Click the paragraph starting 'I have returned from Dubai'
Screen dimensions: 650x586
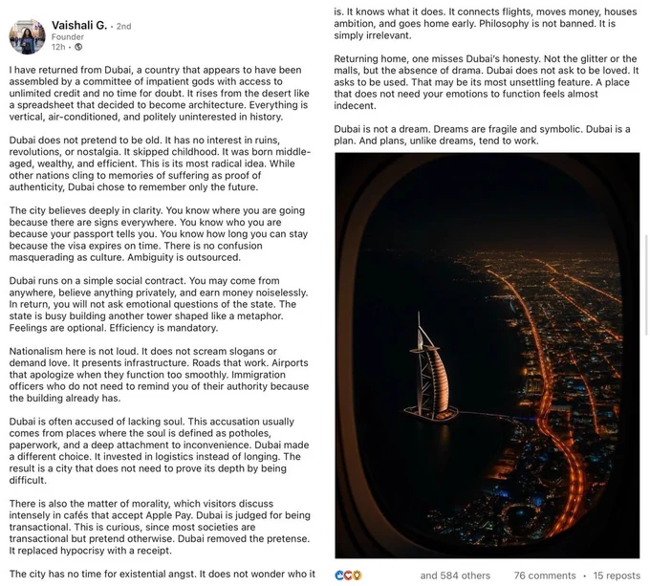[x=160, y=94]
